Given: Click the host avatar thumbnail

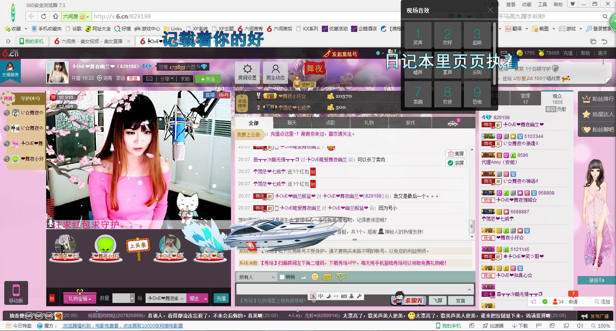Looking at the screenshot, I should point(57,72).
